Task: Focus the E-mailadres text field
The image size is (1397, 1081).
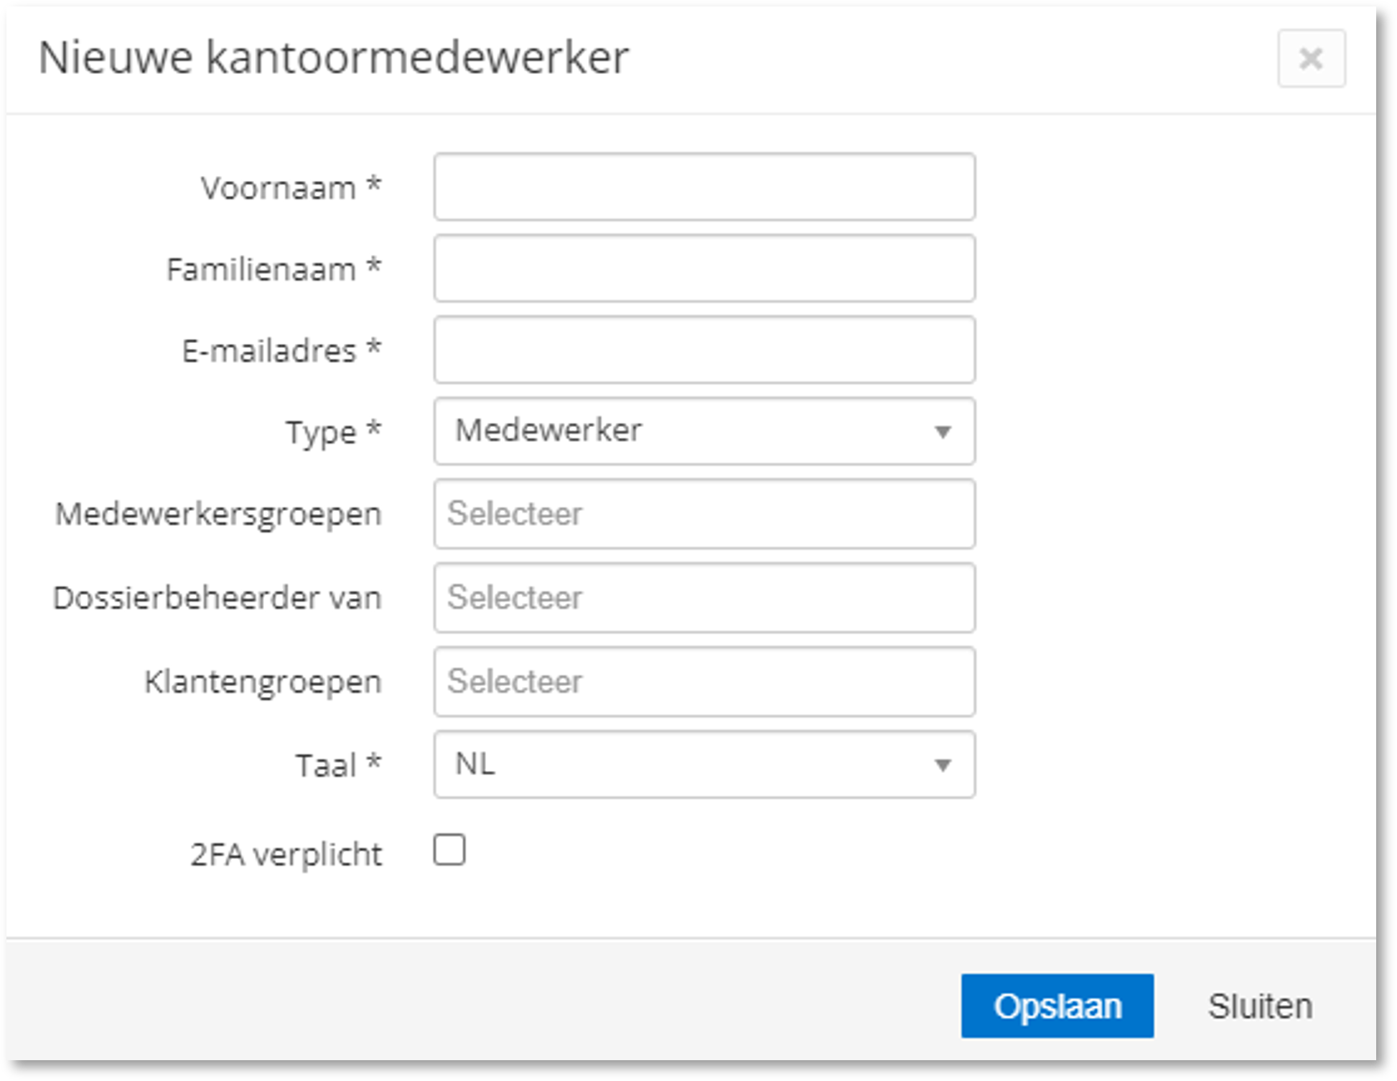Action: [x=704, y=350]
